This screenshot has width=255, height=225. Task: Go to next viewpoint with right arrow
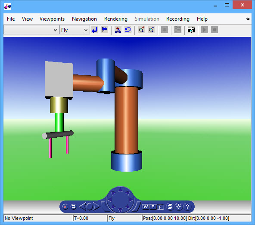[97, 207]
